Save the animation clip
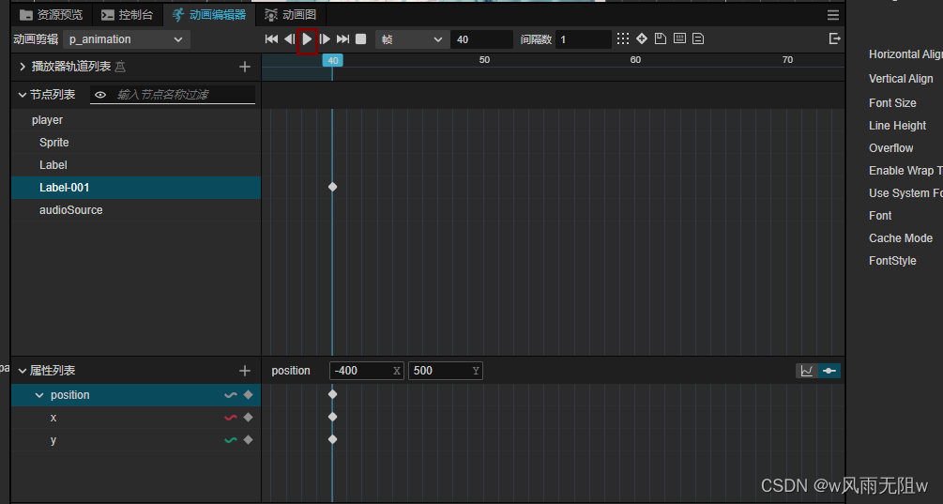 click(661, 39)
